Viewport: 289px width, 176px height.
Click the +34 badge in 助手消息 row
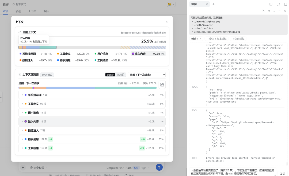coord(143,139)
